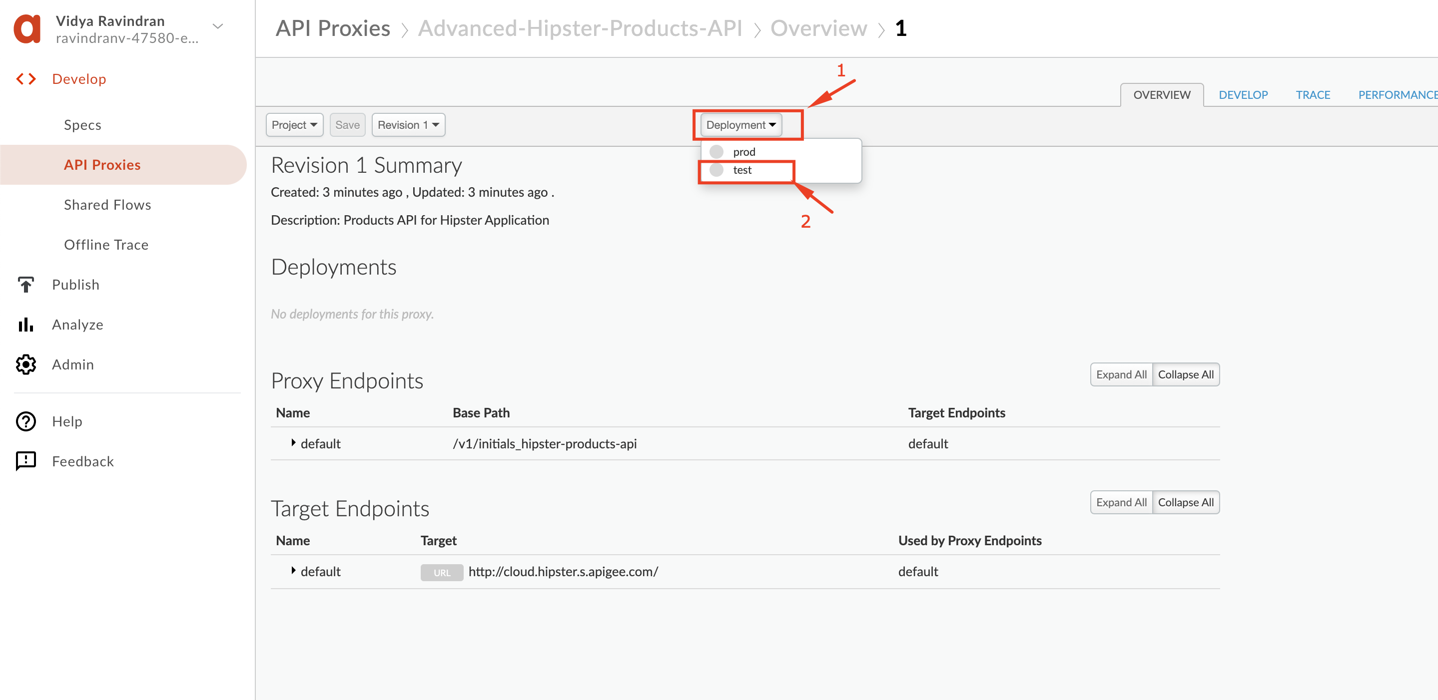
Task: Open Admin section label
Action: [72, 364]
